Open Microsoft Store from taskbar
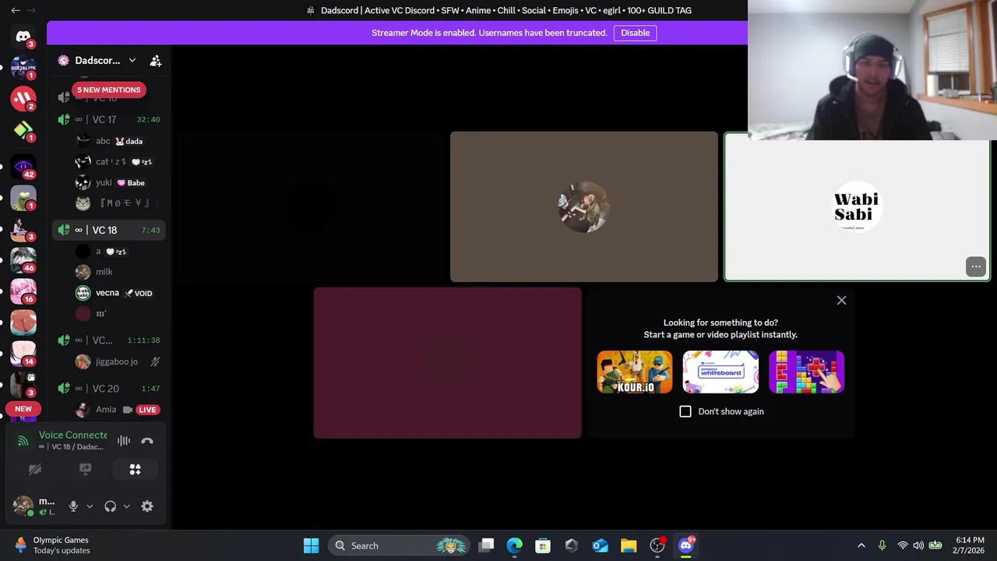Viewport: 997px width, 561px height. pyautogui.click(x=543, y=545)
